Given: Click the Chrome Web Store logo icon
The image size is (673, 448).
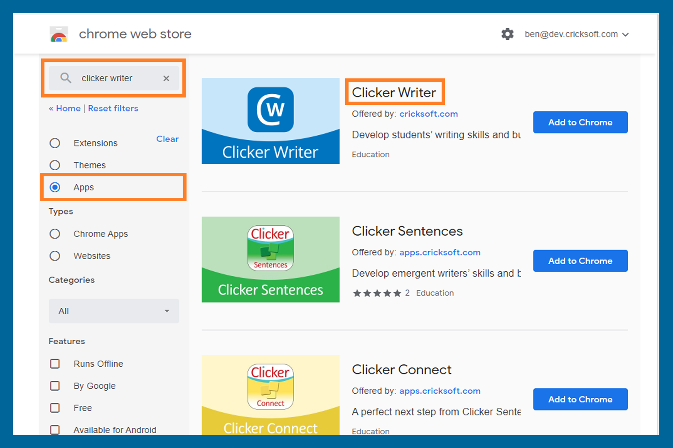Looking at the screenshot, I should click(x=59, y=34).
